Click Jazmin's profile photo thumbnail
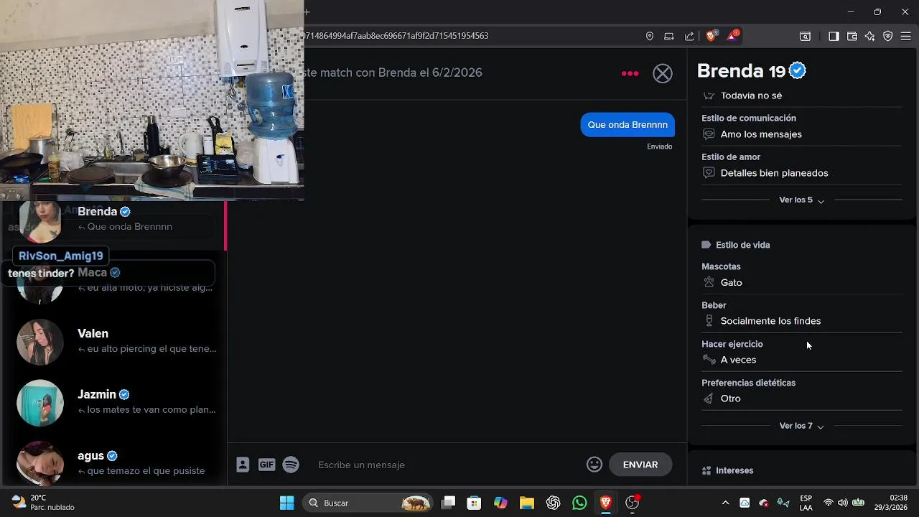The image size is (919, 517). click(40, 403)
